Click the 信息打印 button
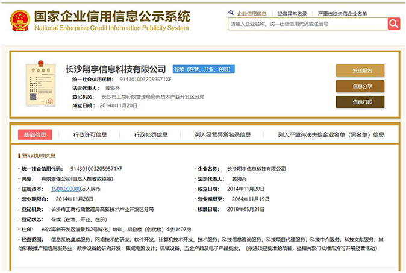The image size is (406, 273). click(360, 102)
